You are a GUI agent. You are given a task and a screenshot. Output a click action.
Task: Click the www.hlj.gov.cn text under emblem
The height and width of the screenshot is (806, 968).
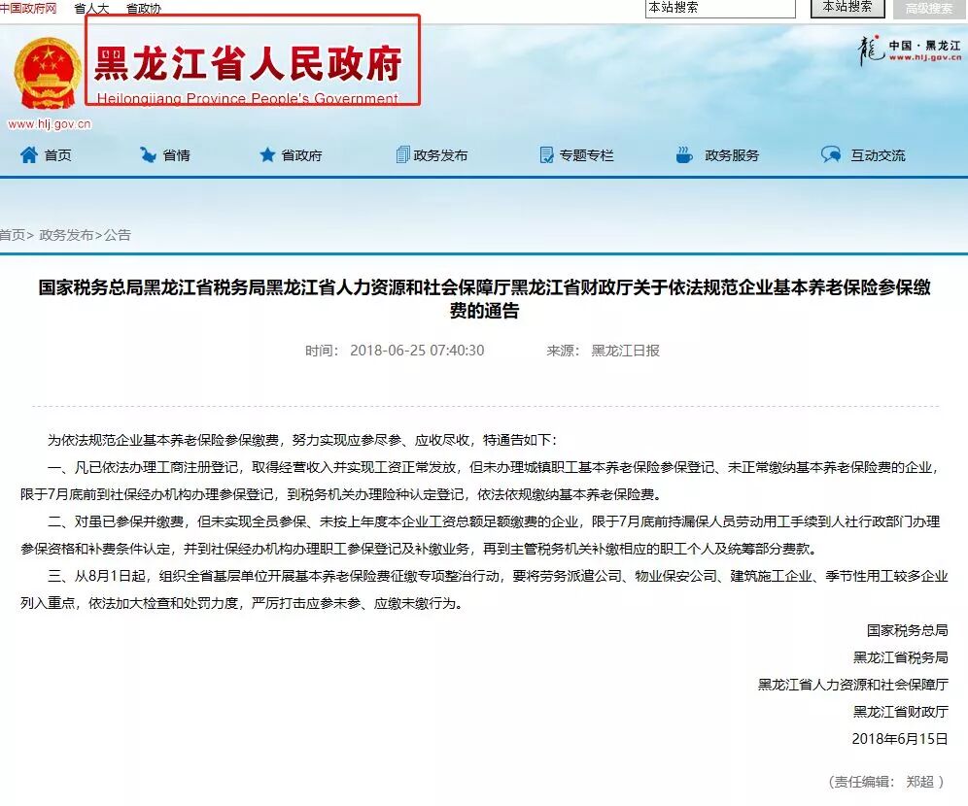click(50, 124)
